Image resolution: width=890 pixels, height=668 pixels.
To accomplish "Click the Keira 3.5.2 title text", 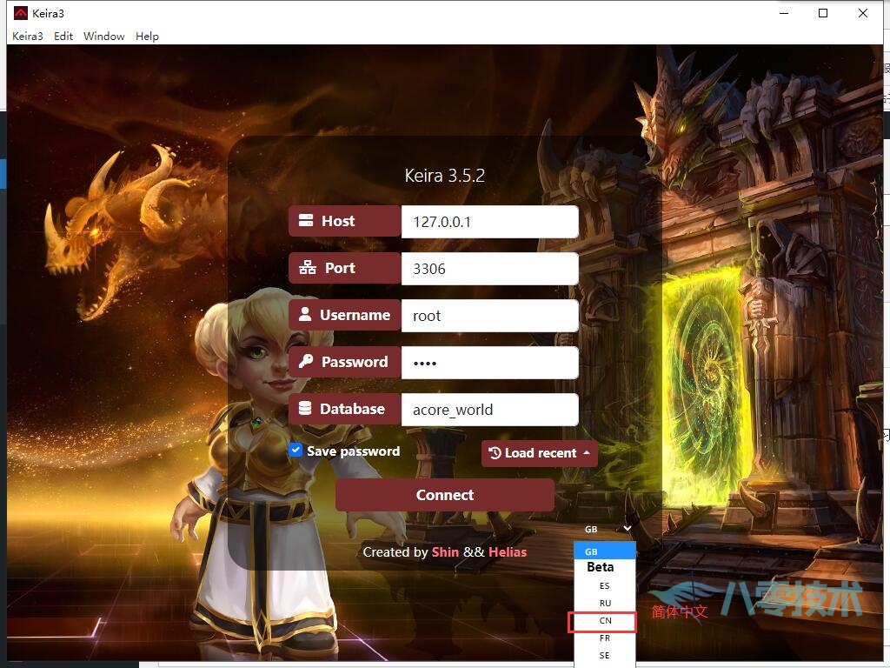I will tap(444, 176).
